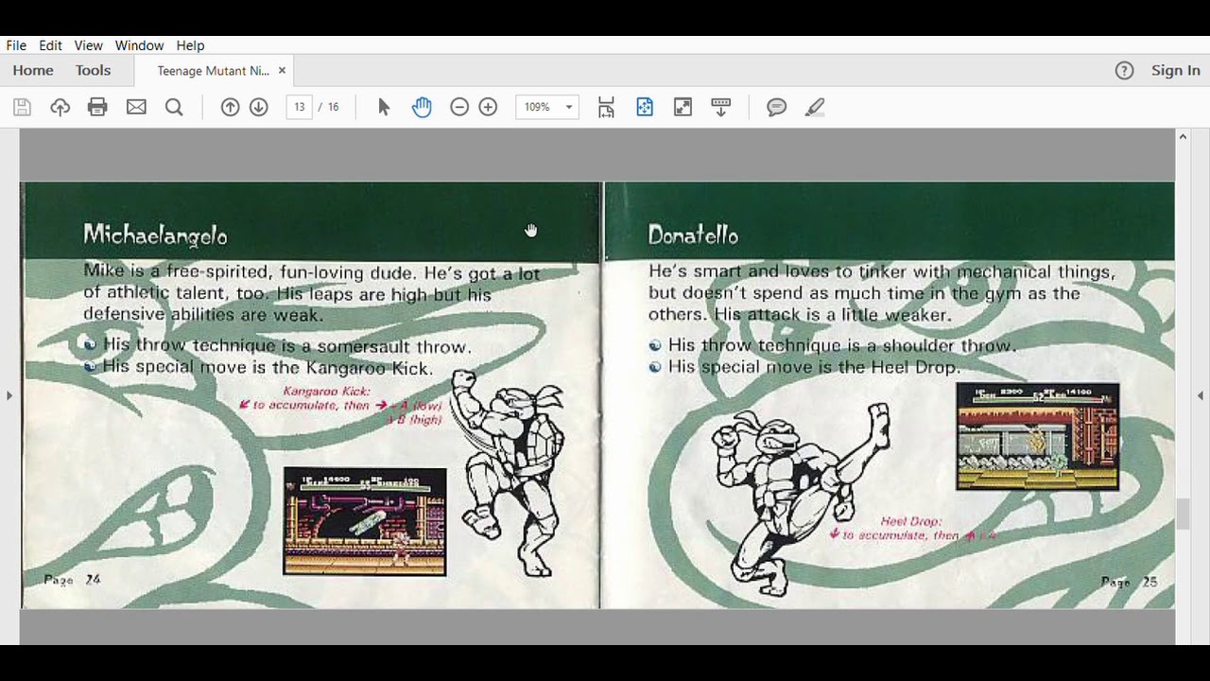This screenshot has width=1210, height=681.
Task: Click the vertical scrollbar up arrow
Action: [x=1183, y=137]
